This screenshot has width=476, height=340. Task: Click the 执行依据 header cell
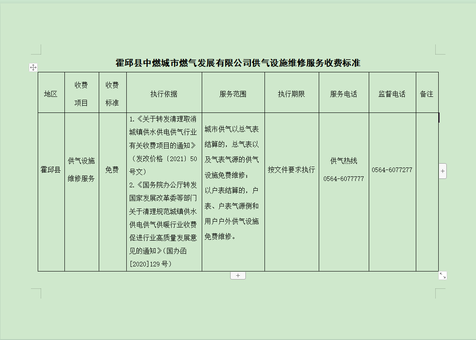click(164, 94)
